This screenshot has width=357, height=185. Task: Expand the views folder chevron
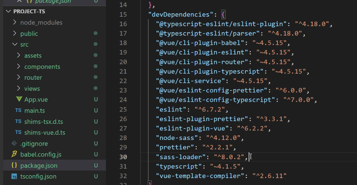(x=19, y=88)
